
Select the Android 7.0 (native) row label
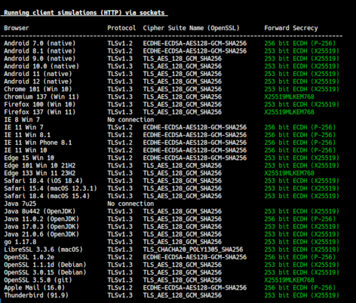40,43
